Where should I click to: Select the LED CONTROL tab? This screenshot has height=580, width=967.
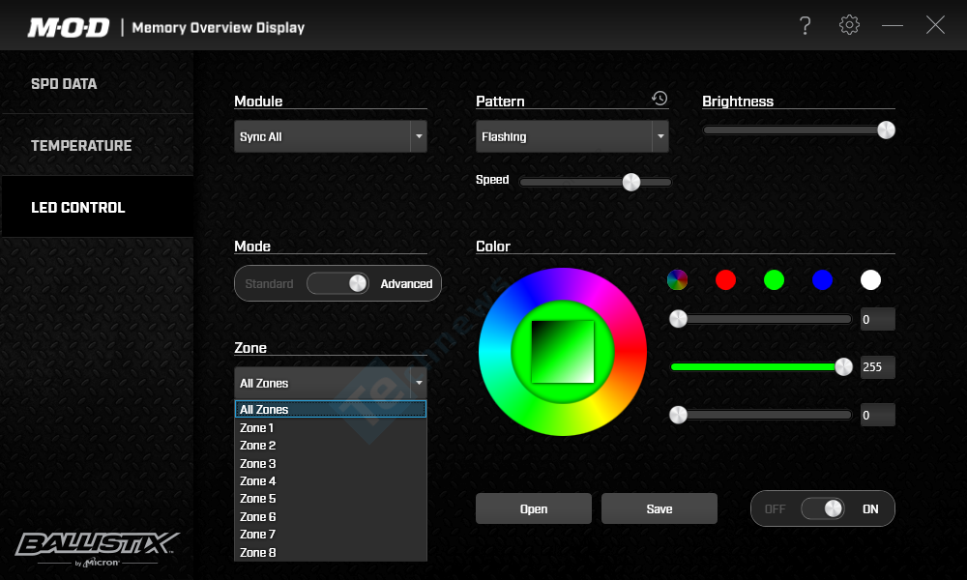click(98, 207)
